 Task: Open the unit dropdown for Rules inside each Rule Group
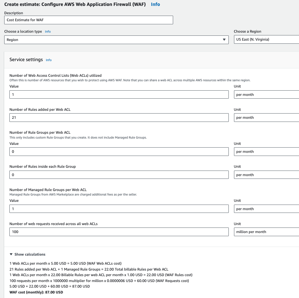pos(266,175)
